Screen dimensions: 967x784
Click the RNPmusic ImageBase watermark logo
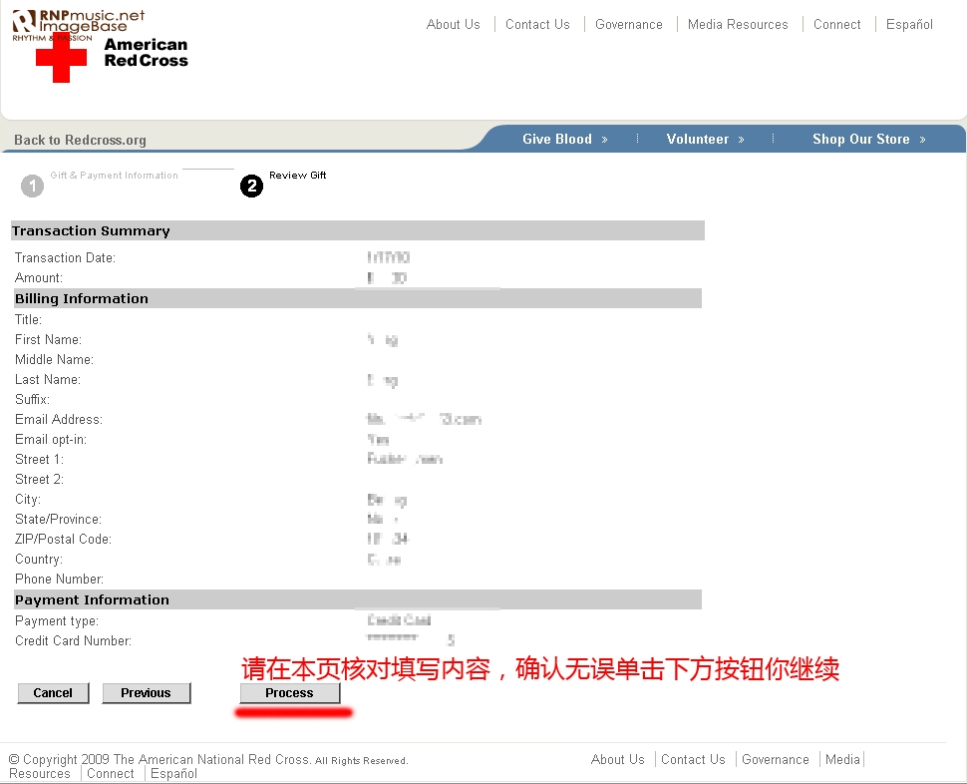(78, 22)
